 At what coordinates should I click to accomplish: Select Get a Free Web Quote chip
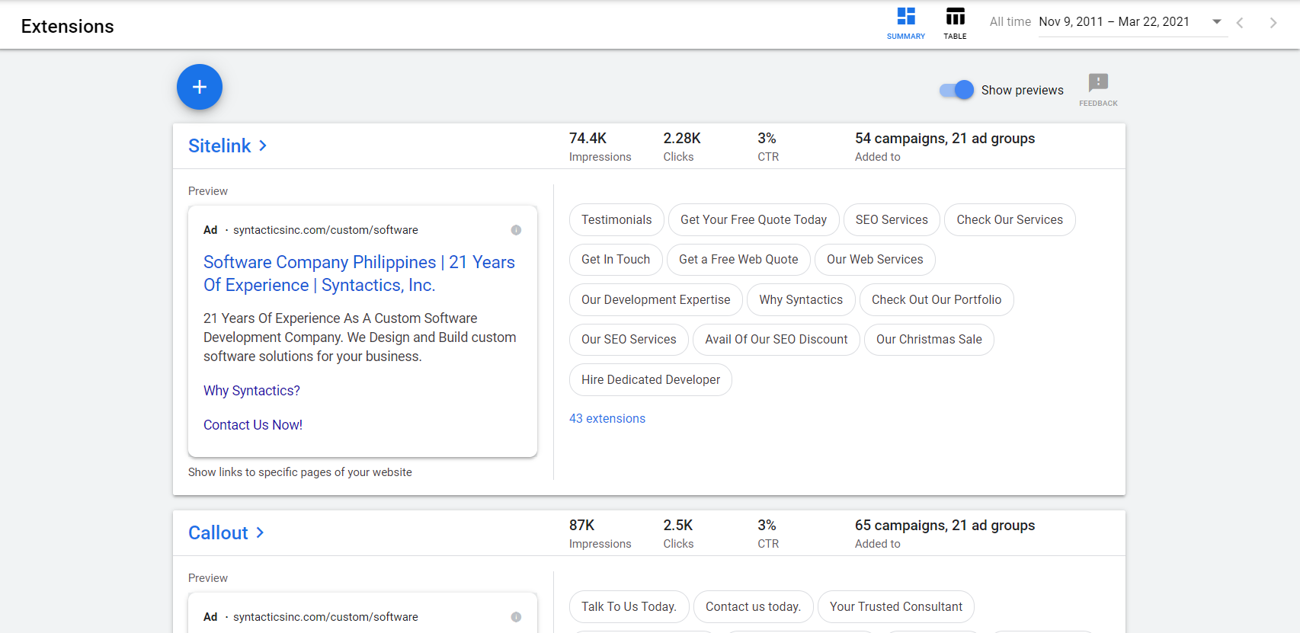[738, 260]
